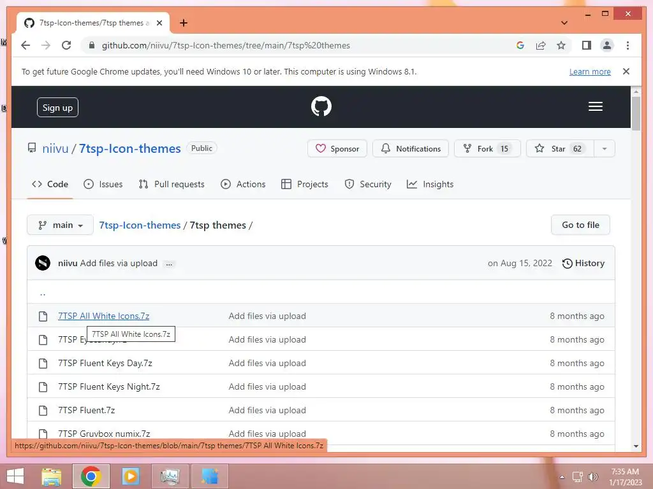Click the browser forward arrow
Viewport: 653px width, 489px height.
click(46, 45)
